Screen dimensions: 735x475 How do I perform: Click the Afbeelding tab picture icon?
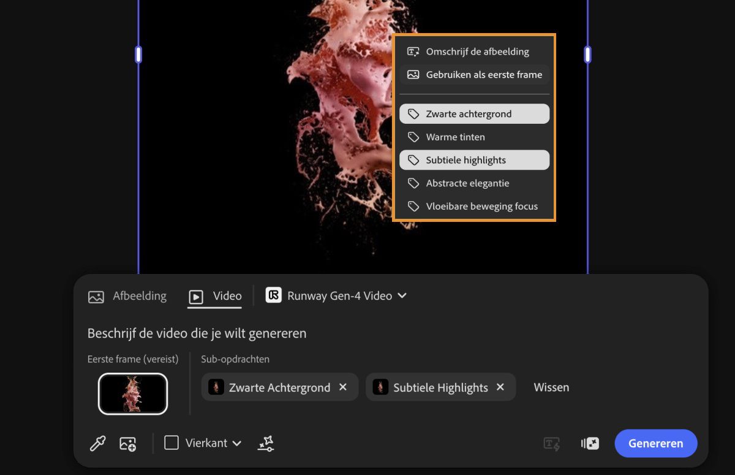96,297
